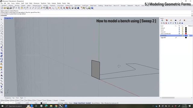This screenshot has width=193, height=108.
Task: Click the hammer Tools icon in Layers panel
Action: (x=180, y=23)
